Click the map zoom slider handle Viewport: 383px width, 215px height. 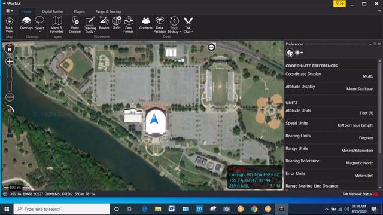pyautogui.click(x=10, y=79)
